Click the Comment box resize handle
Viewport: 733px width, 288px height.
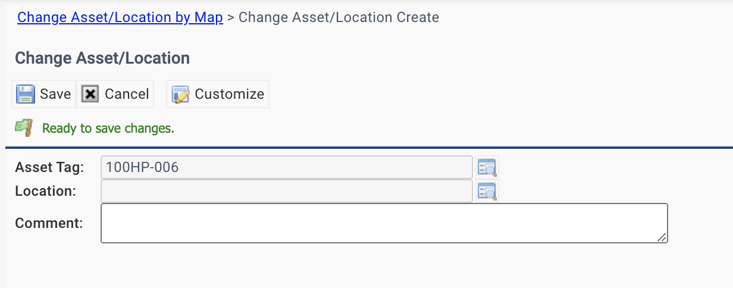point(662,237)
